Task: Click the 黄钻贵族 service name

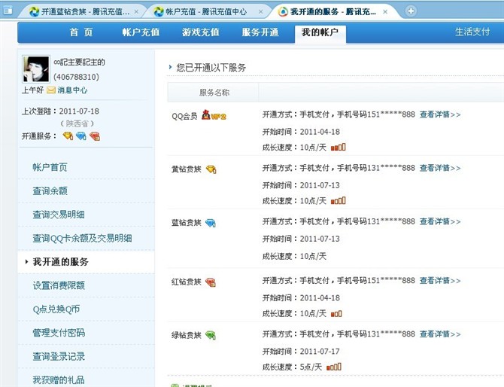Action: coord(187,169)
